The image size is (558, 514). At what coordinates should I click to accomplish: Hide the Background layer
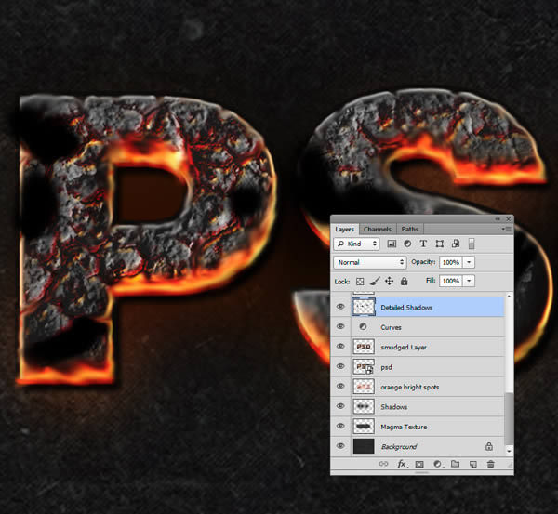coord(340,446)
